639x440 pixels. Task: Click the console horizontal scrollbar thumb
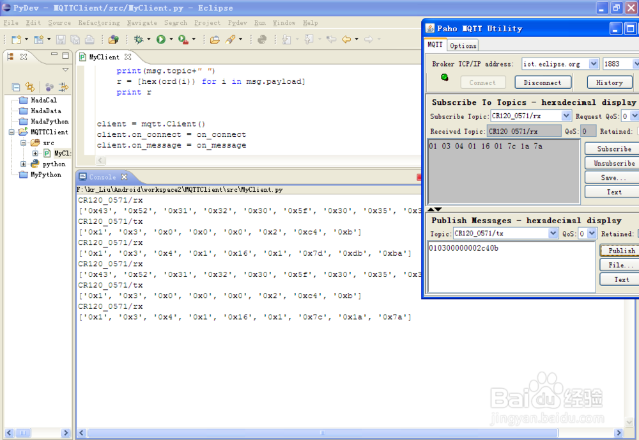[323, 433]
